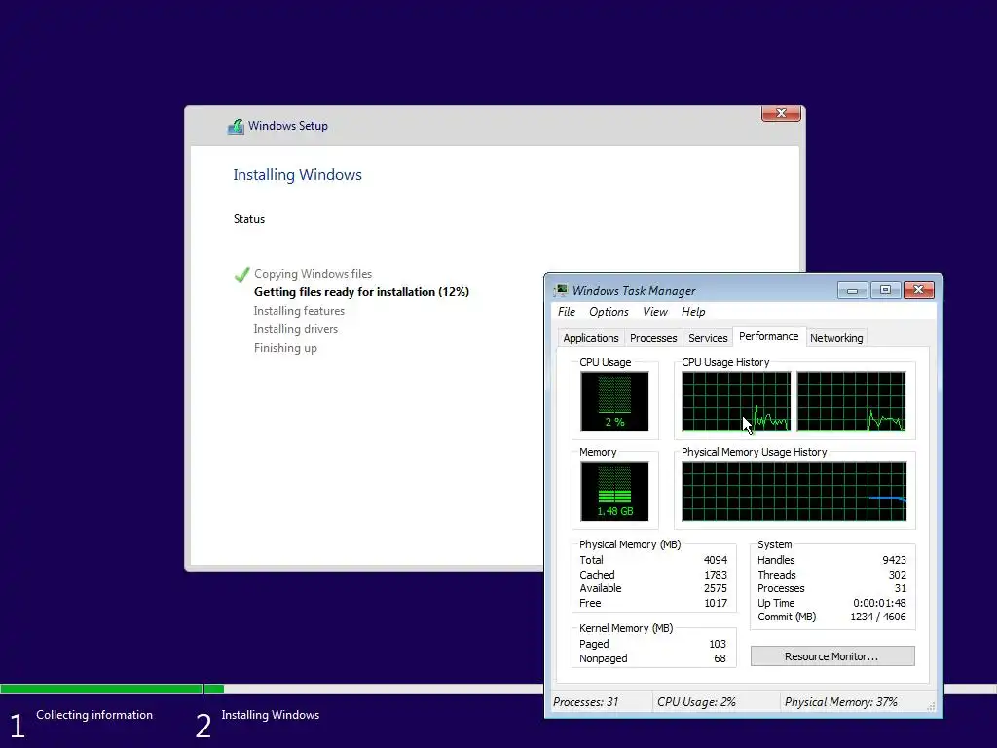Click the Memory gauge showing 1.48 GB

(x=614, y=492)
